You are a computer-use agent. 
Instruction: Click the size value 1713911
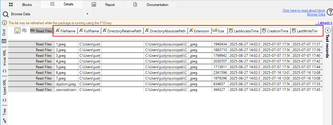(220, 67)
